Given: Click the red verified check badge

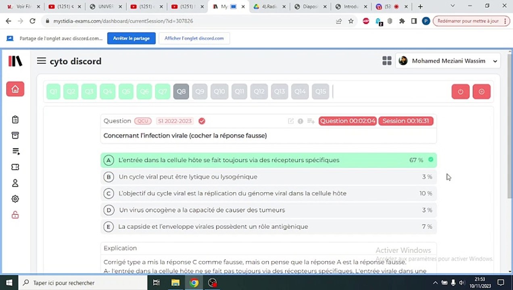Looking at the screenshot, I should coord(202,121).
